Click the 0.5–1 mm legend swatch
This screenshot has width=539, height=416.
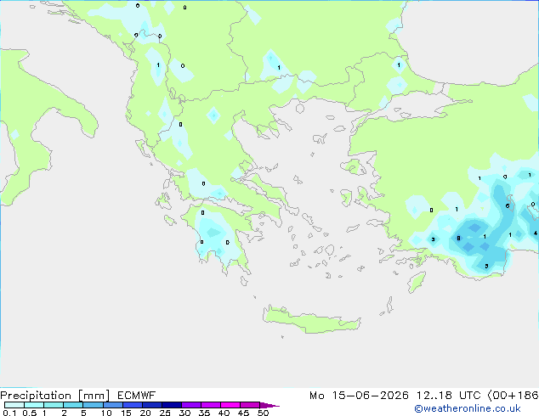(x=34, y=405)
